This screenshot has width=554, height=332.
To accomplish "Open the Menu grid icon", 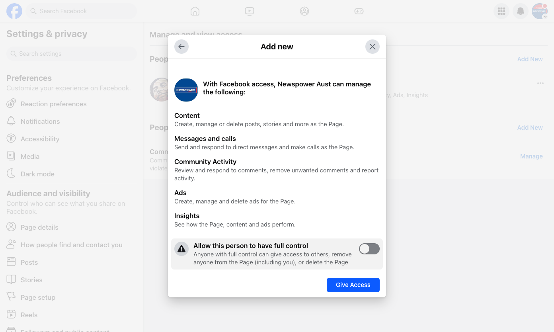I will [x=501, y=11].
